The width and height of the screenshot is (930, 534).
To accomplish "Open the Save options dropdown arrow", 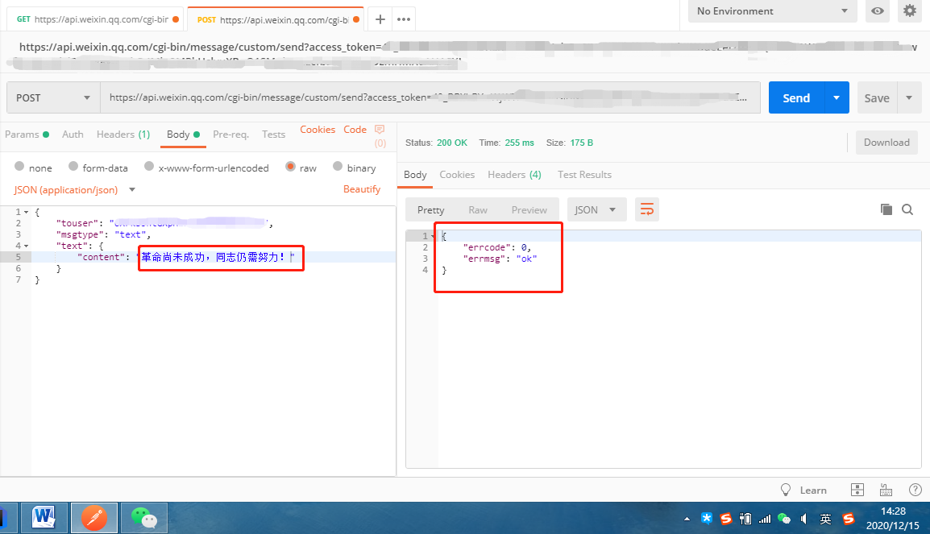I will pos(909,97).
